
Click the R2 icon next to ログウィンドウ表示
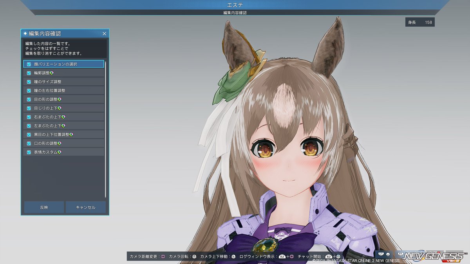tap(282, 257)
